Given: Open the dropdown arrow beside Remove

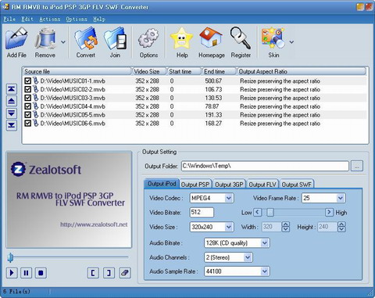Looking at the screenshot, I should tap(63, 41).
